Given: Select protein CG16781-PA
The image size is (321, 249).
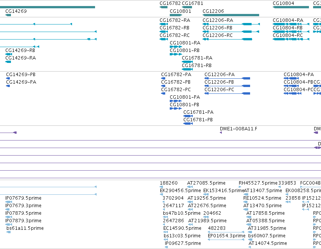Looking at the screenshot, I should tap(198, 112).
